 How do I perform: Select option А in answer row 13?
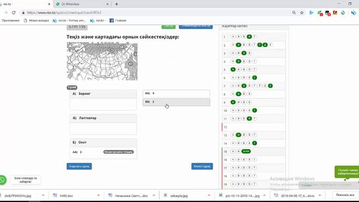233,135
